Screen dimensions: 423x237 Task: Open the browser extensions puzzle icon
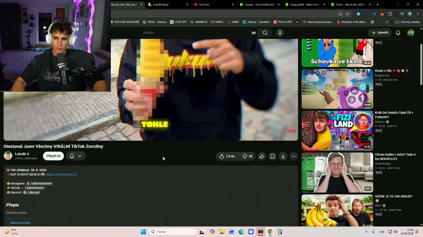[x=390, y=14]
